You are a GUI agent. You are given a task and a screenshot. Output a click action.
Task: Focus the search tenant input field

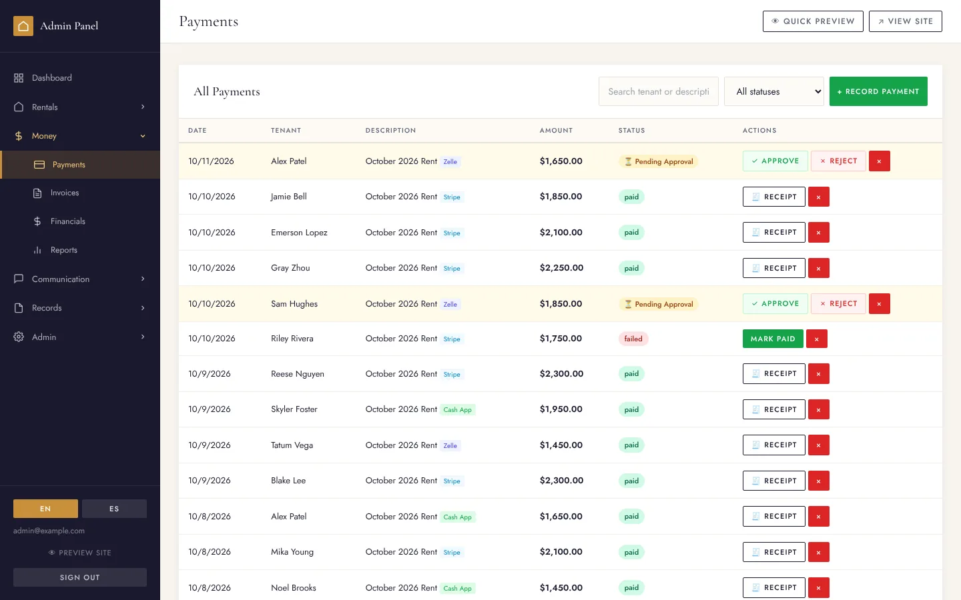(659, 91)
